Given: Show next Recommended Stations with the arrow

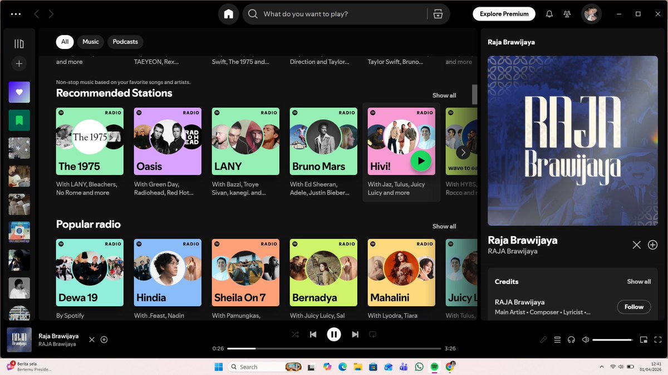Looking at the screenshot, I should click(463, 152).
